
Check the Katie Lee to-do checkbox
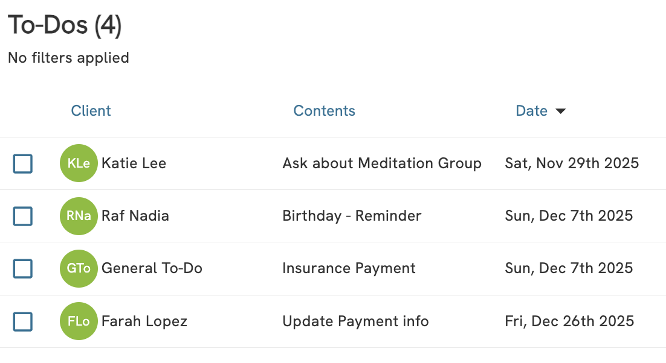click(23, 163)
